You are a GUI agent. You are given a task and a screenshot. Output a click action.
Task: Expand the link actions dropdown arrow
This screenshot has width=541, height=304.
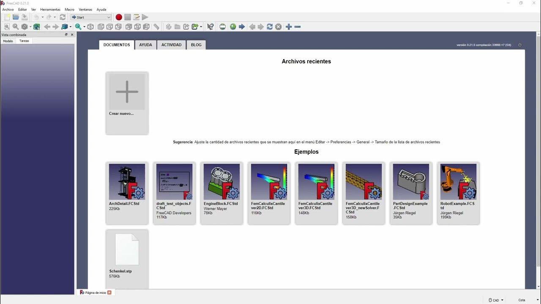click(x=201, y=27)
